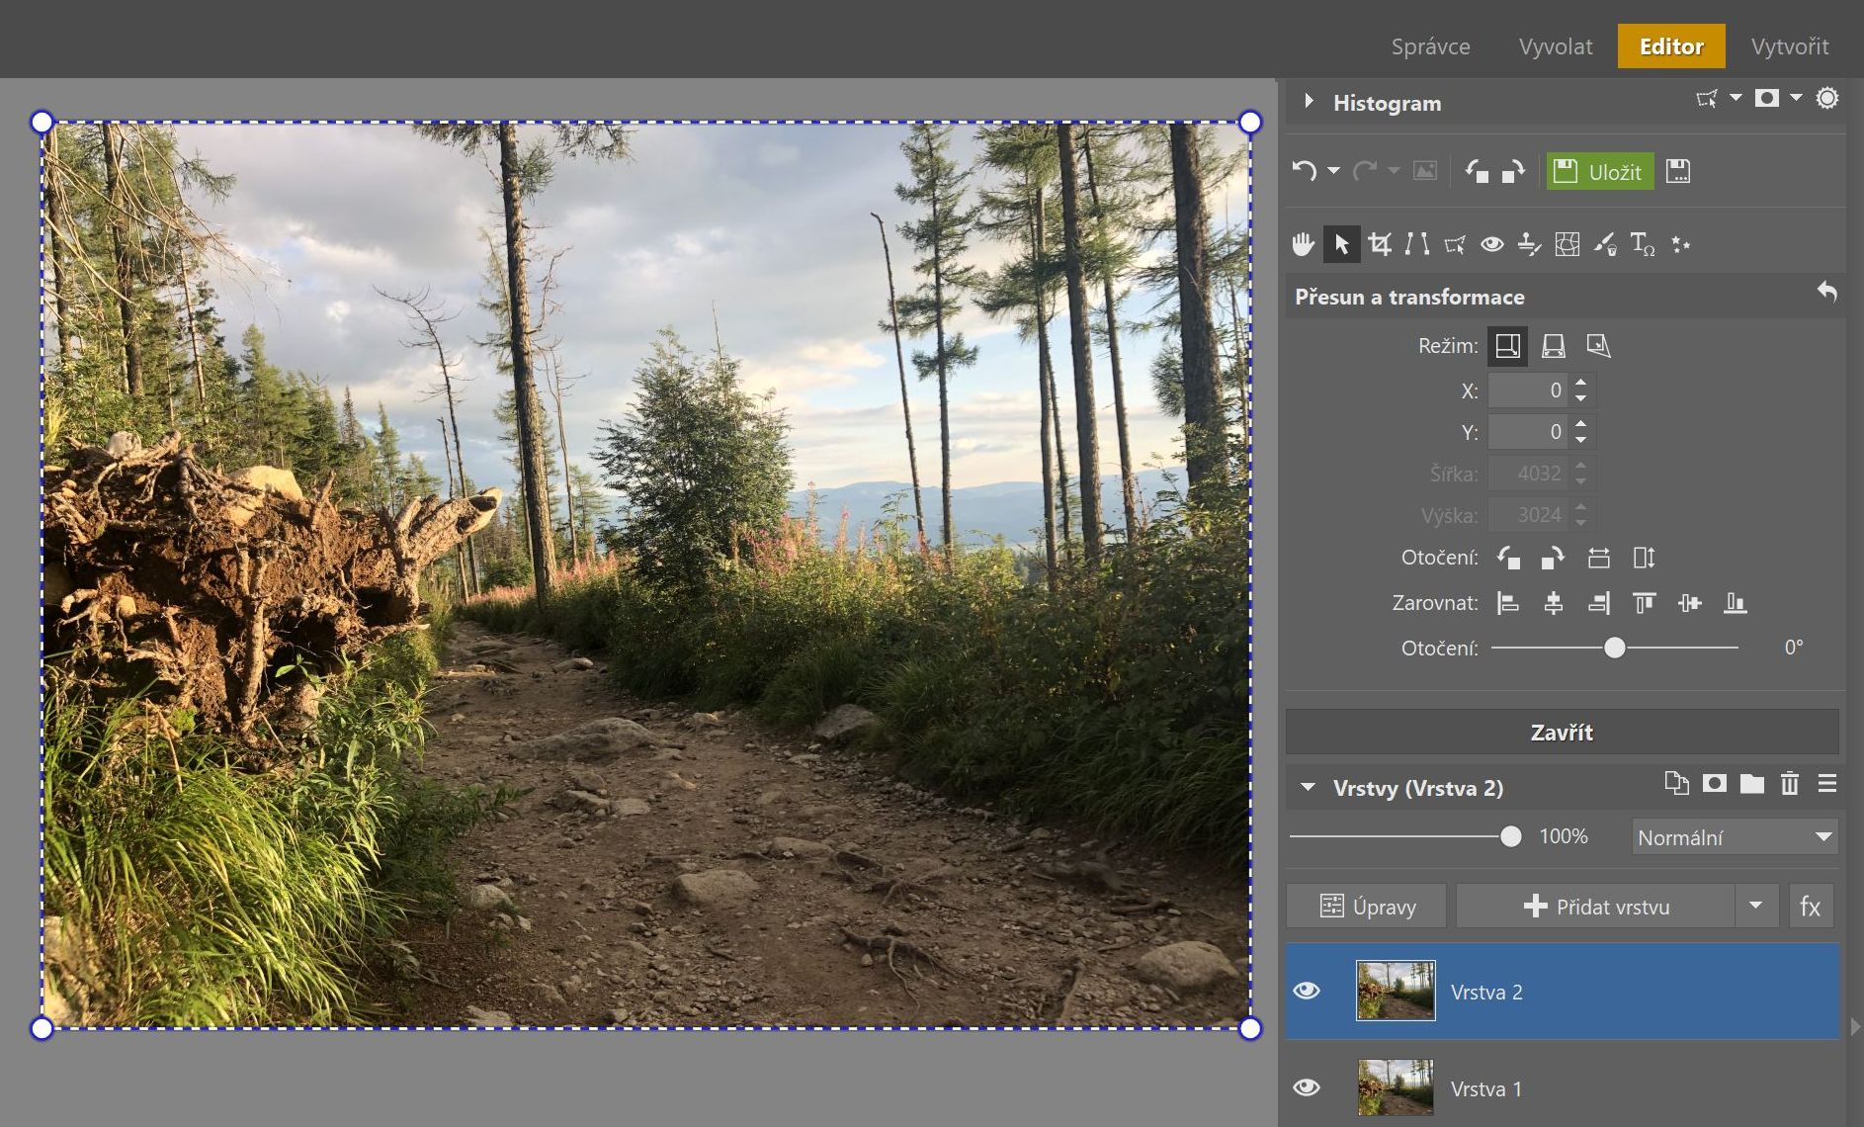Screen dimensions: 1864x1127
Task: Align layer to the left edge
Action: (x=1508, y=603)
